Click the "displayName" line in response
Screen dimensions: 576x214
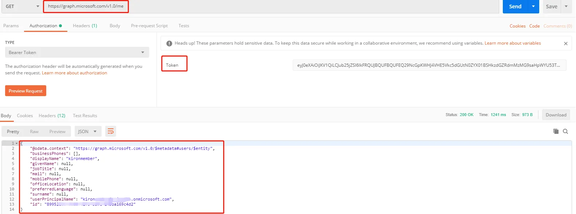click(x=65, y=159)
